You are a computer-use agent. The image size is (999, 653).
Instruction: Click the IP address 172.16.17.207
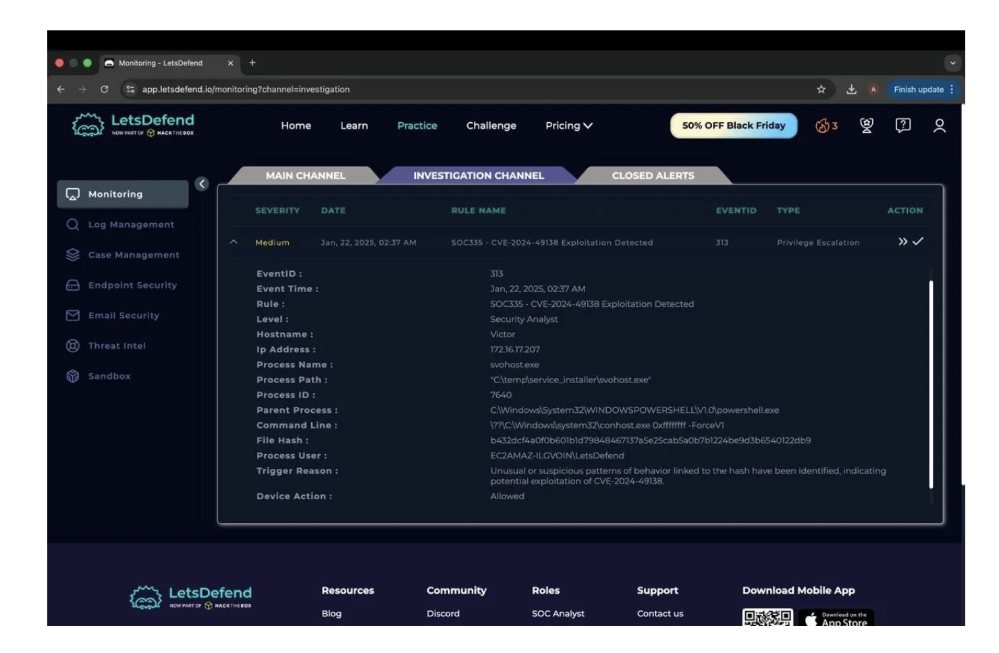tap(515, 349)
